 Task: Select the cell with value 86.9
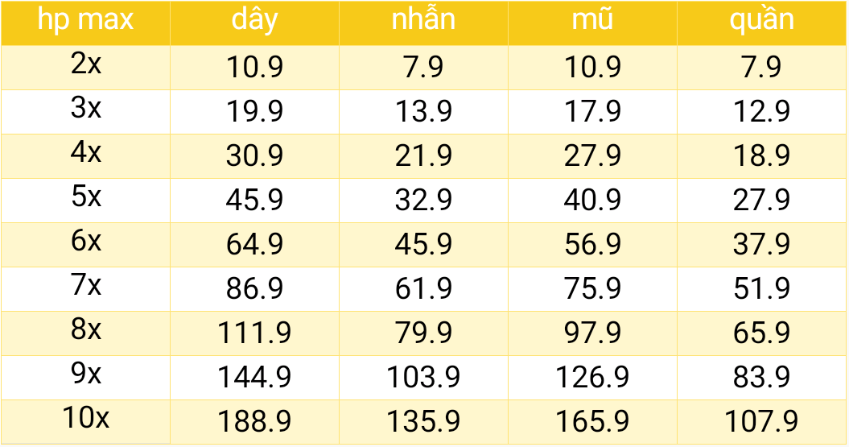point(254,289)
